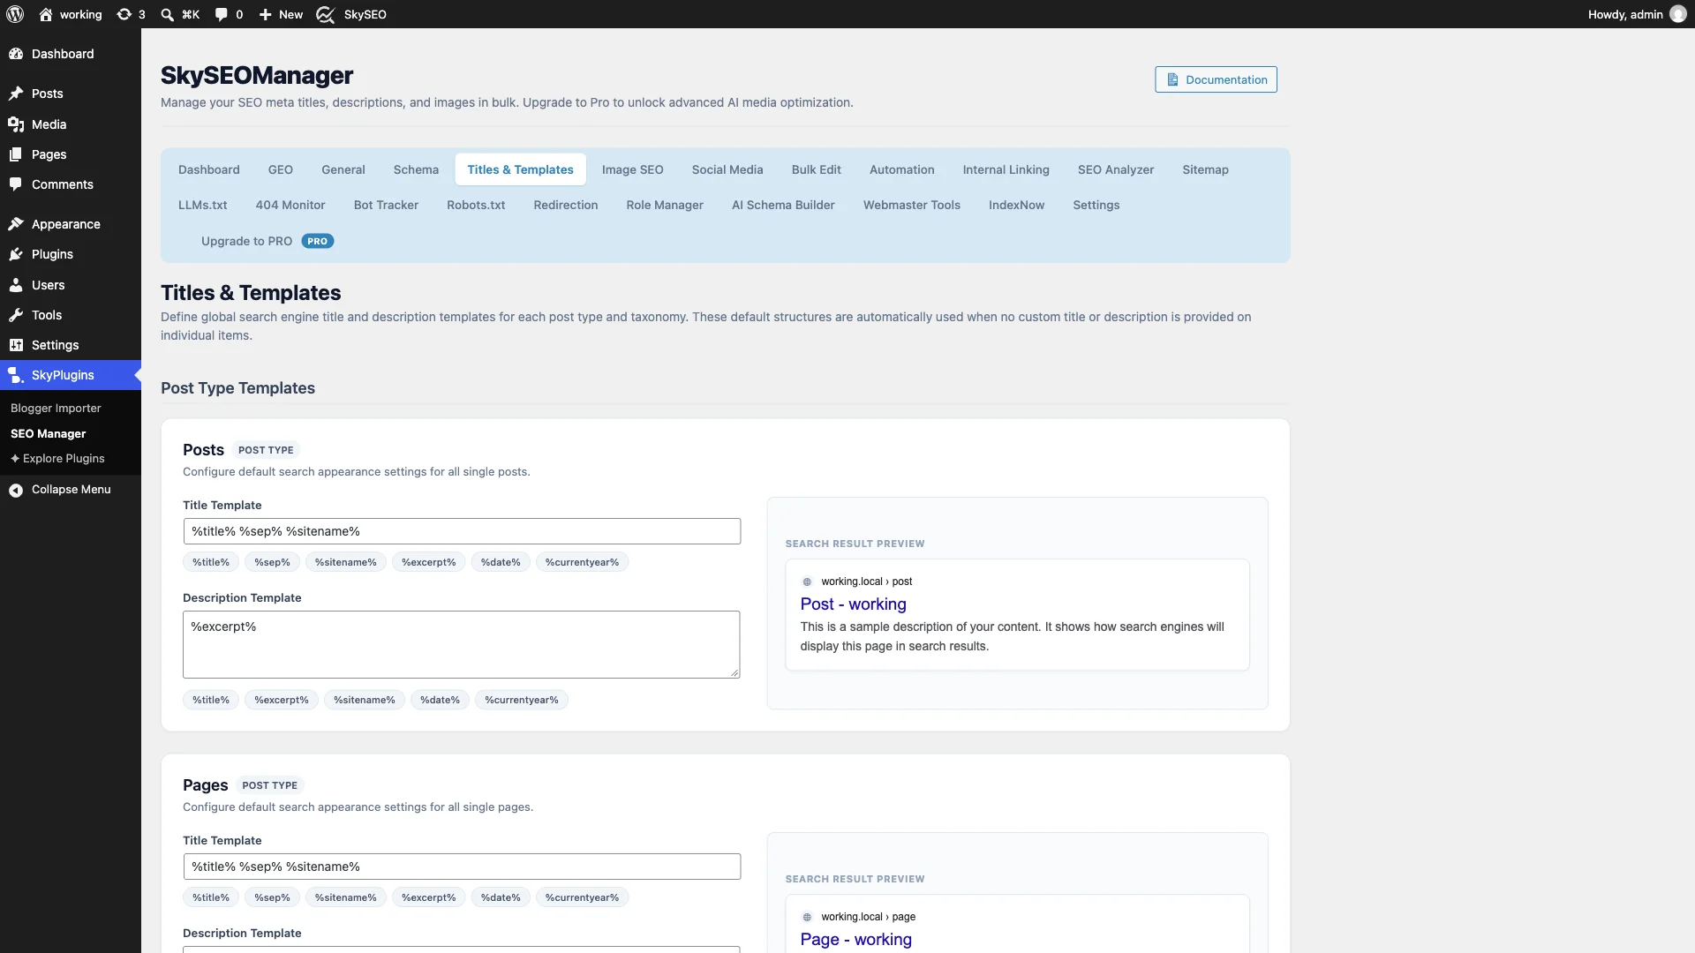The width and height of the screenshot is (1695, 953).
Task: Open the Media sidebar icon
Action: pyautogui.click(x=16, y=124)
